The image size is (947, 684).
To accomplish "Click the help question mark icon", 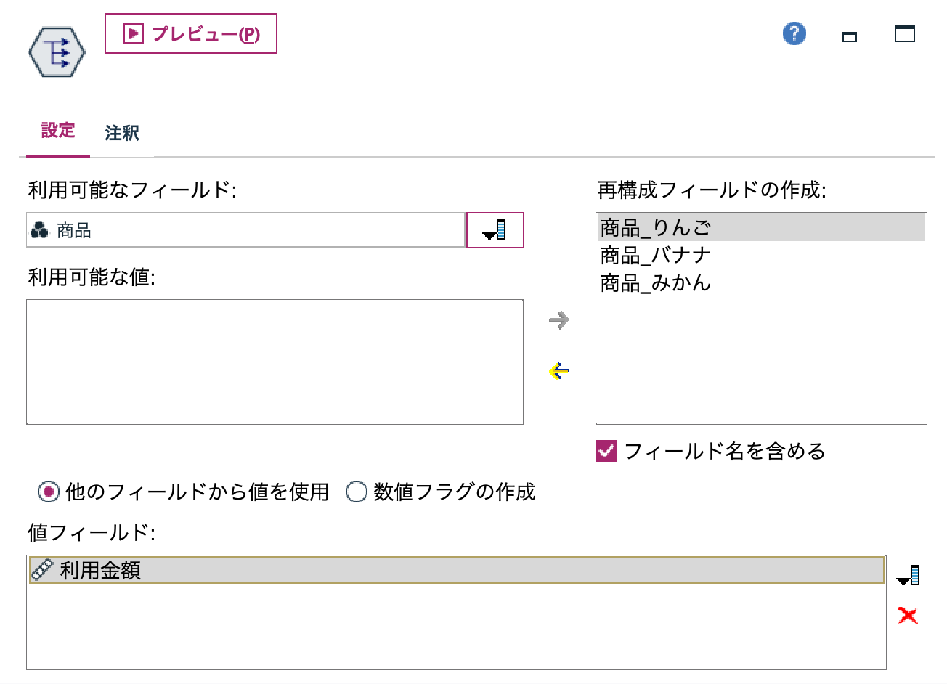I will tap(794, 33).
